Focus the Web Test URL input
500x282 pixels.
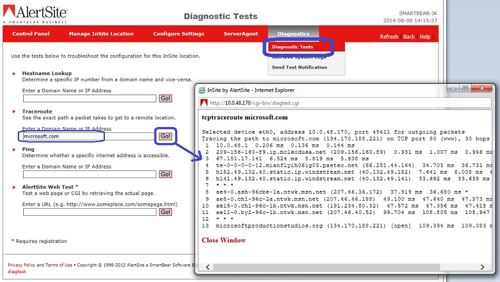click(89, 212)
